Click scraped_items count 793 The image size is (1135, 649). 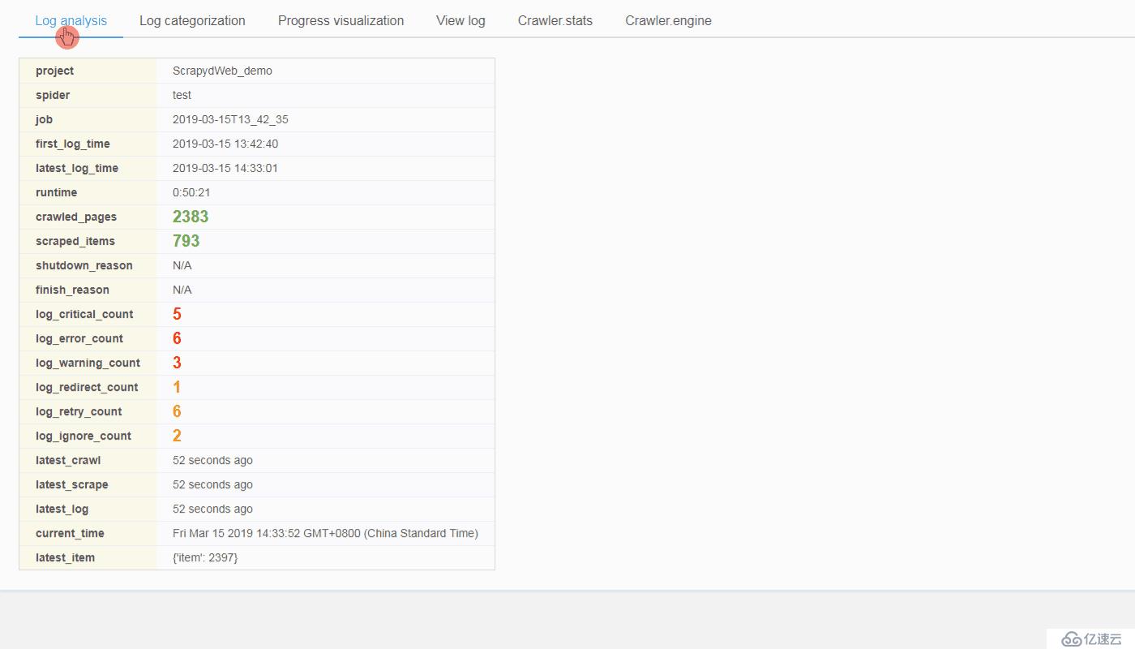point(186,241)
